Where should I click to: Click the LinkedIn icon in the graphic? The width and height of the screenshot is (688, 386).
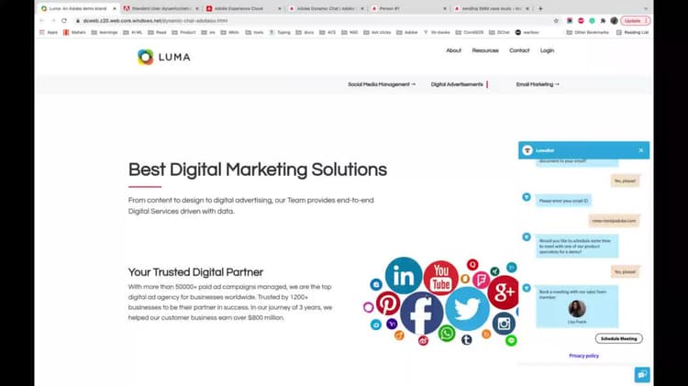(x=404, y=275)
